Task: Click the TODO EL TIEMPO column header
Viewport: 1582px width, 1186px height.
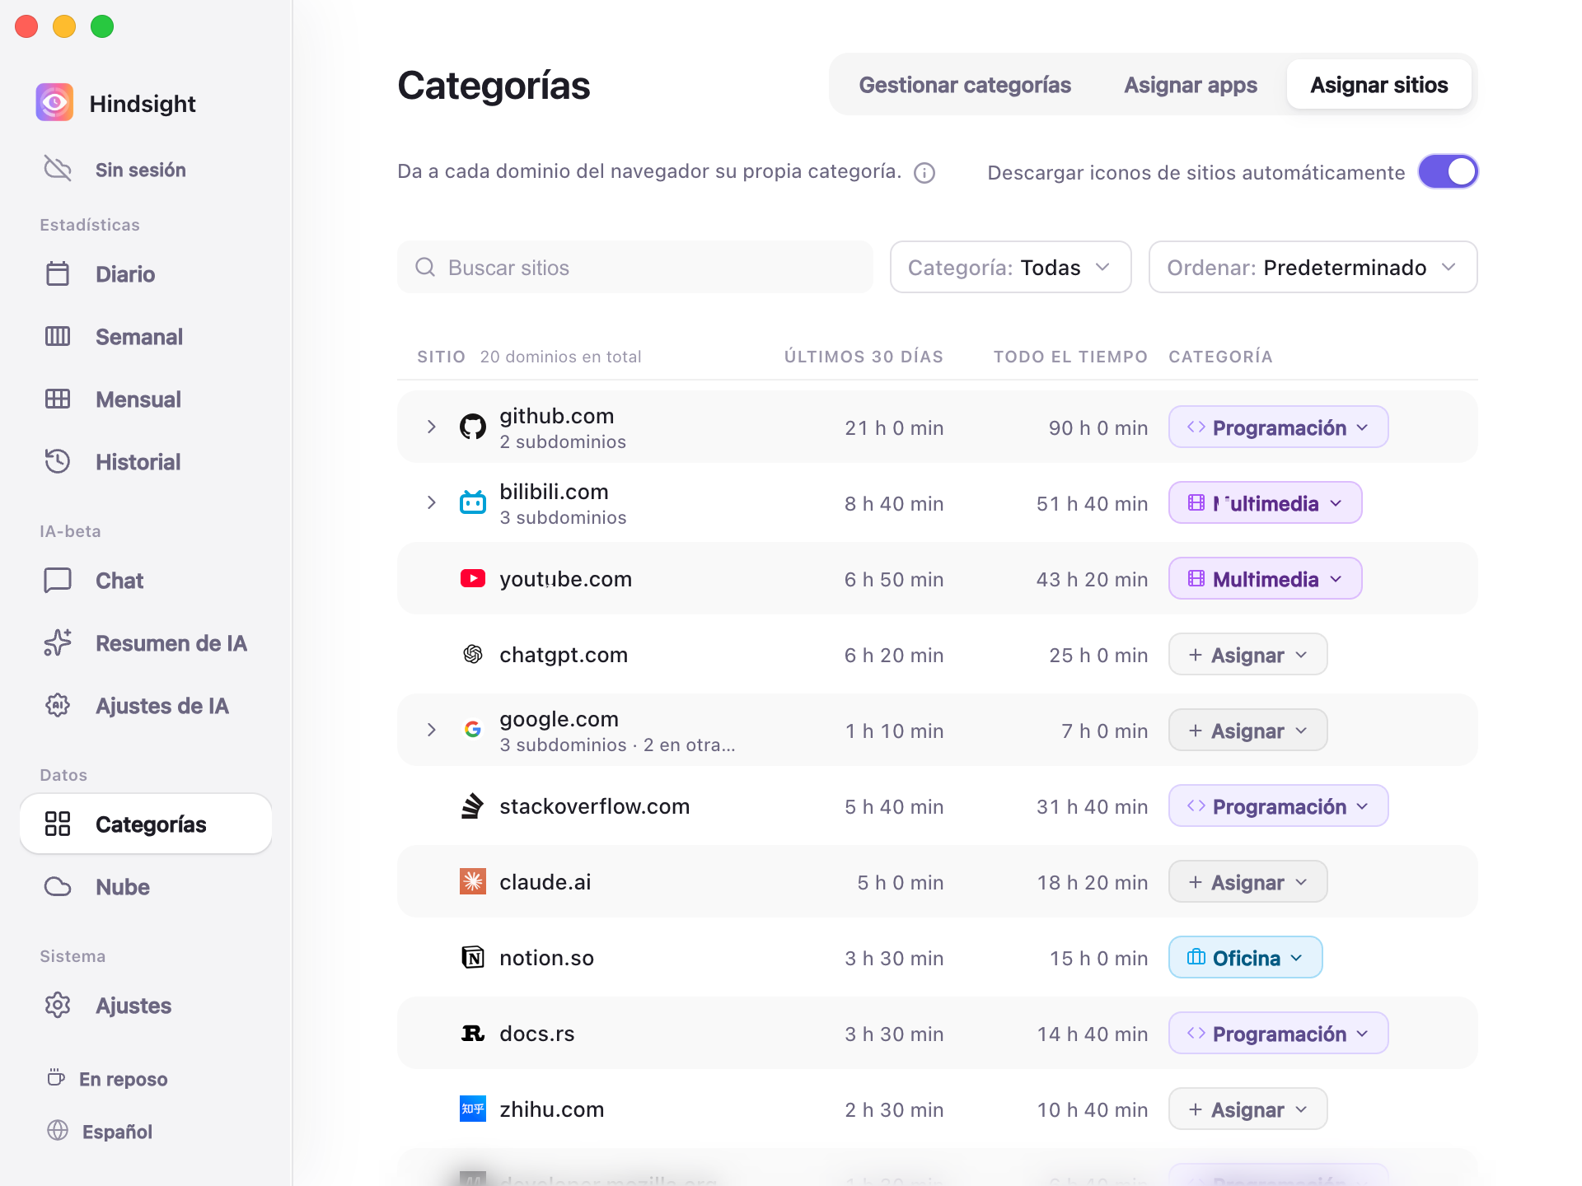Action: click(1070, 356)
